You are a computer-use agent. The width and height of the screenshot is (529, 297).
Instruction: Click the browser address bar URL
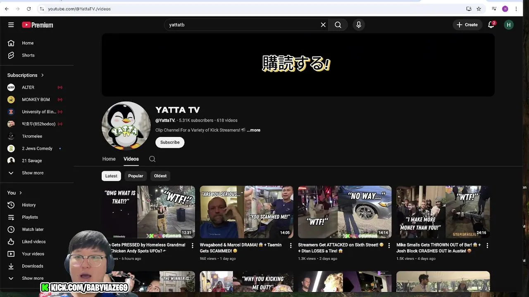(x=79, y=9)
